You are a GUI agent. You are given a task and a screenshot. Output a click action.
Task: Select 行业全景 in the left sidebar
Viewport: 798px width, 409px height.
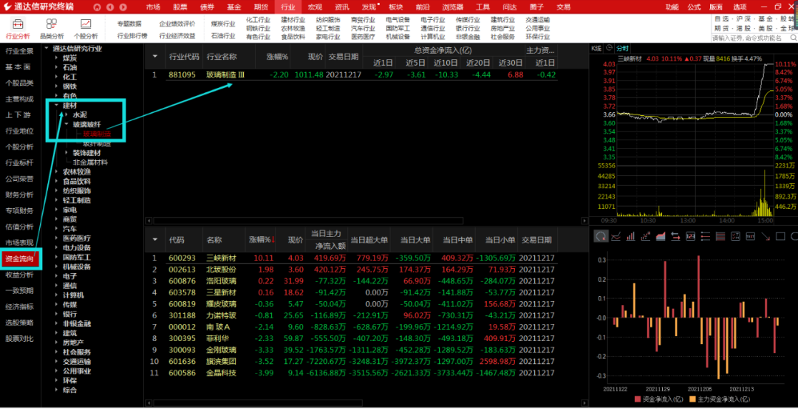19,51
